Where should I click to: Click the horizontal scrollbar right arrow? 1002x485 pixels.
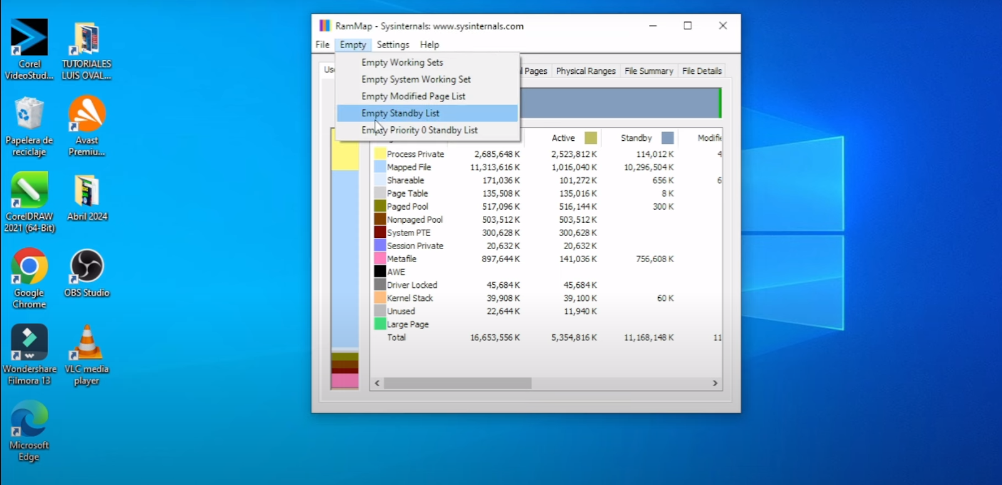point(715,383)
